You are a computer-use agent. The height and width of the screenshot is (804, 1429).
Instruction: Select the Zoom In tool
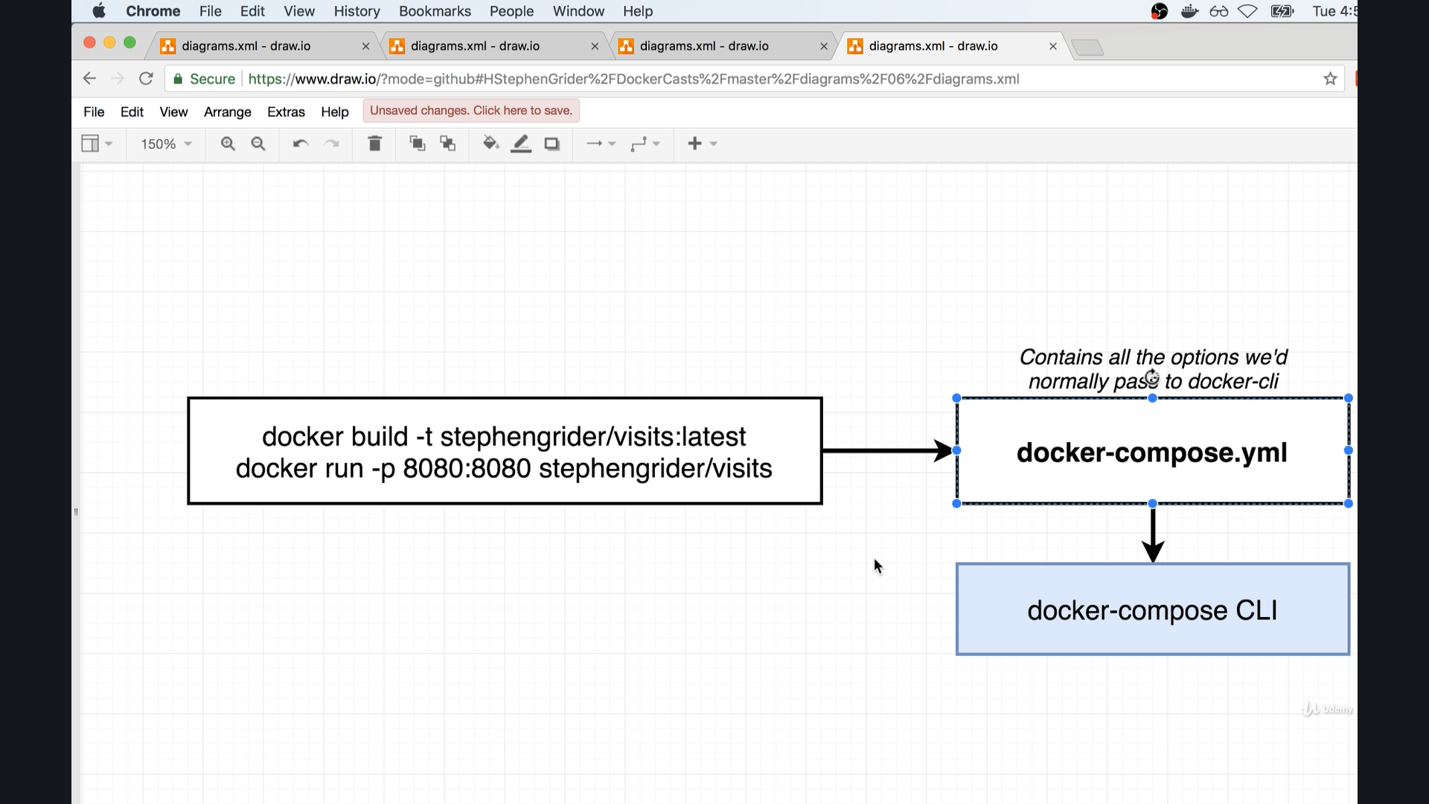(x=228, y=144)
